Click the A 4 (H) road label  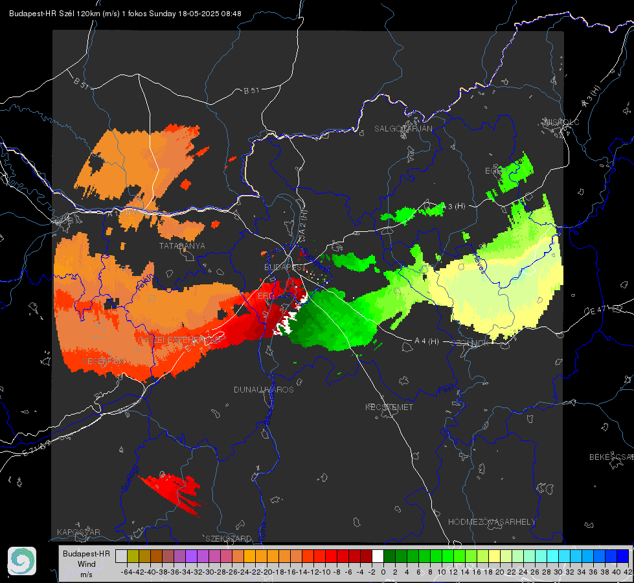[x=427, y=341]
